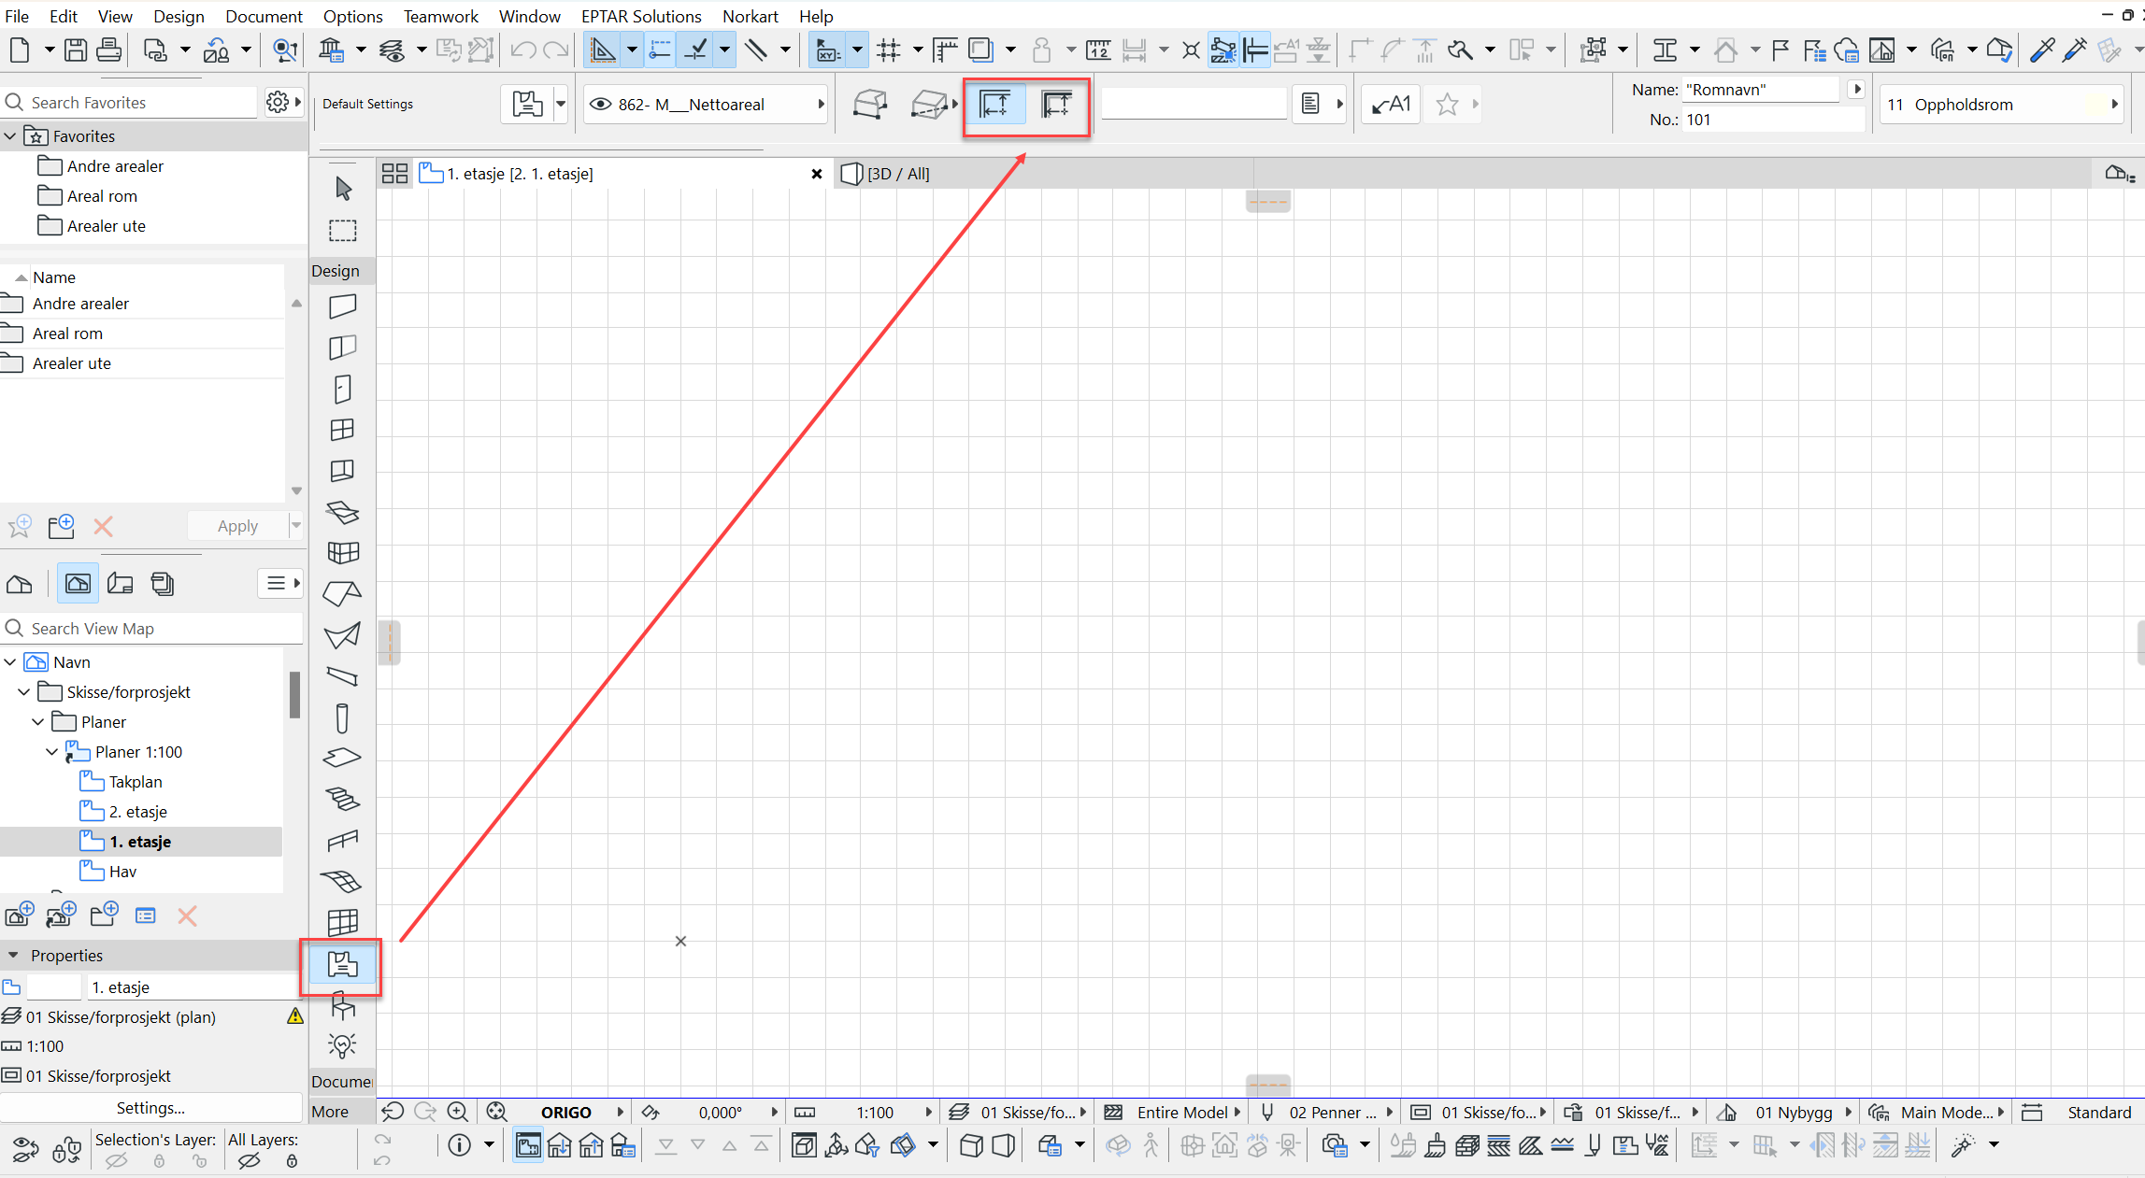Toggle the Favorites star button
The height and width of the screenshot is (1178, 2145).
[x=1447, y=105]
